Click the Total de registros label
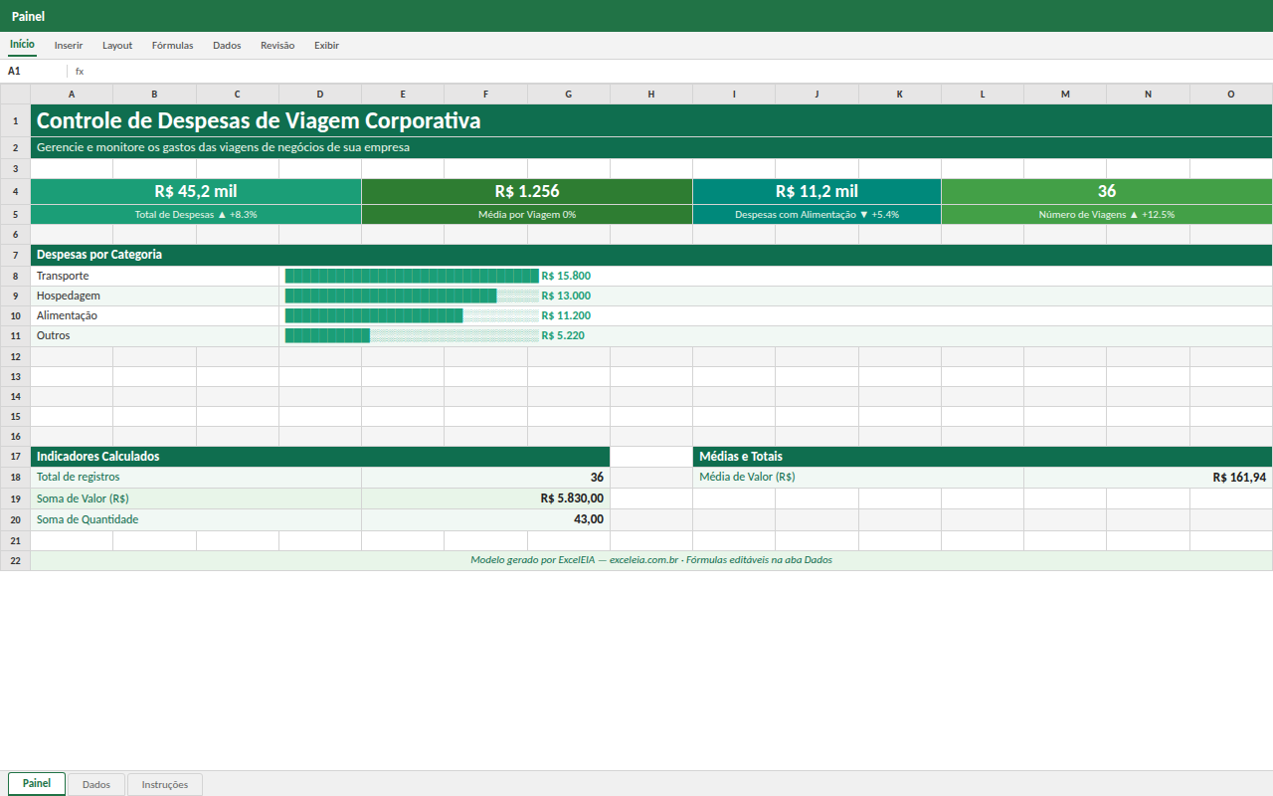1273x796 pixels. coord(196,477)
